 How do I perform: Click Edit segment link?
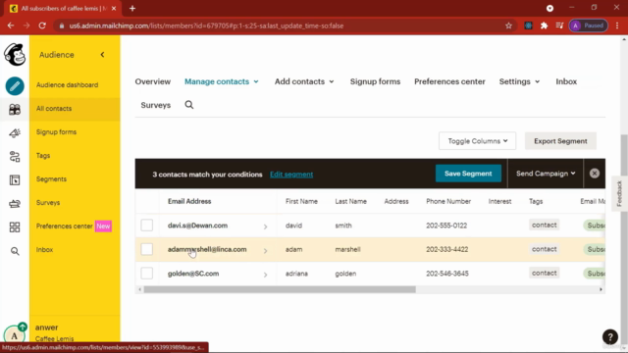pyautogui.click(x=291, y=175)
